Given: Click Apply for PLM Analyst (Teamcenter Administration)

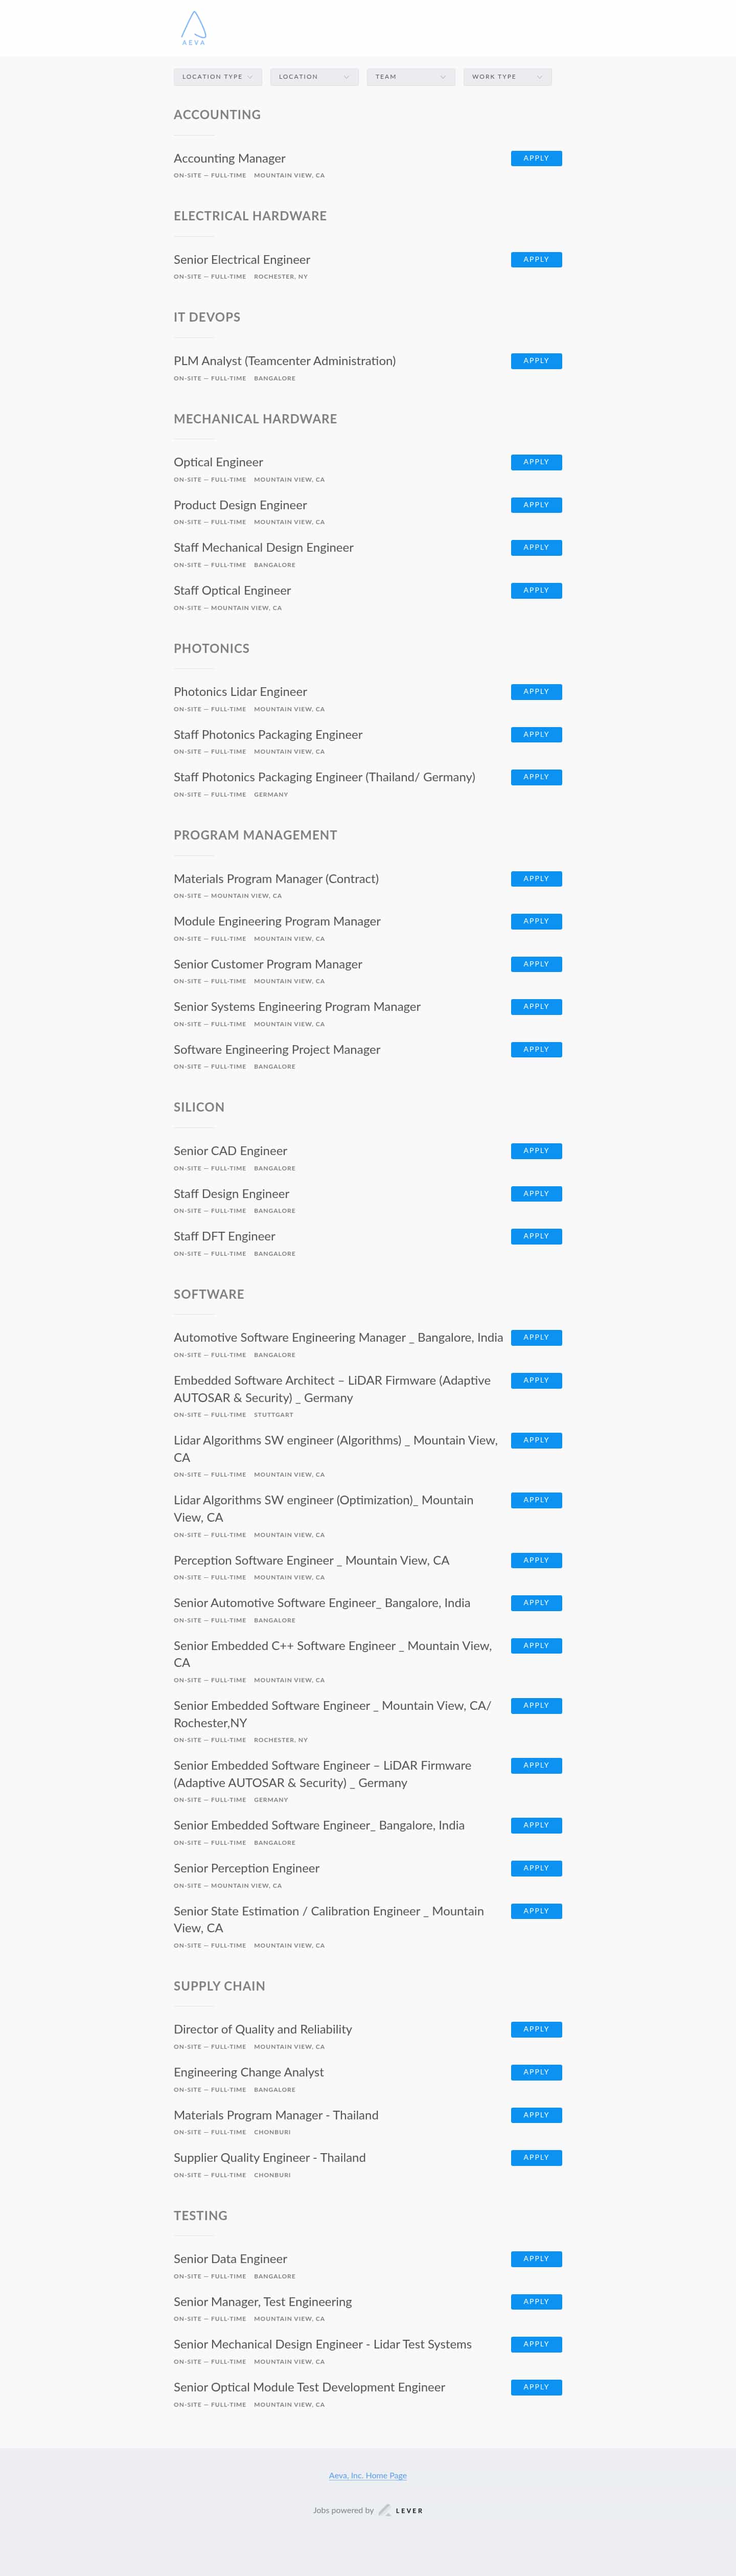Looking at the screenshot, I should pyautogui.click(x=536, y=361).
